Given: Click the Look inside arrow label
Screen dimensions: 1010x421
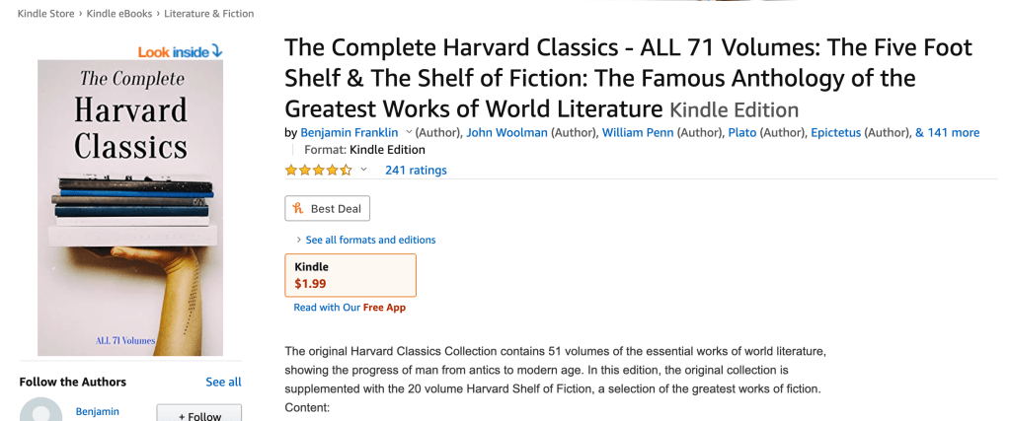Looking at the screenshot, I should pos(180,51).
